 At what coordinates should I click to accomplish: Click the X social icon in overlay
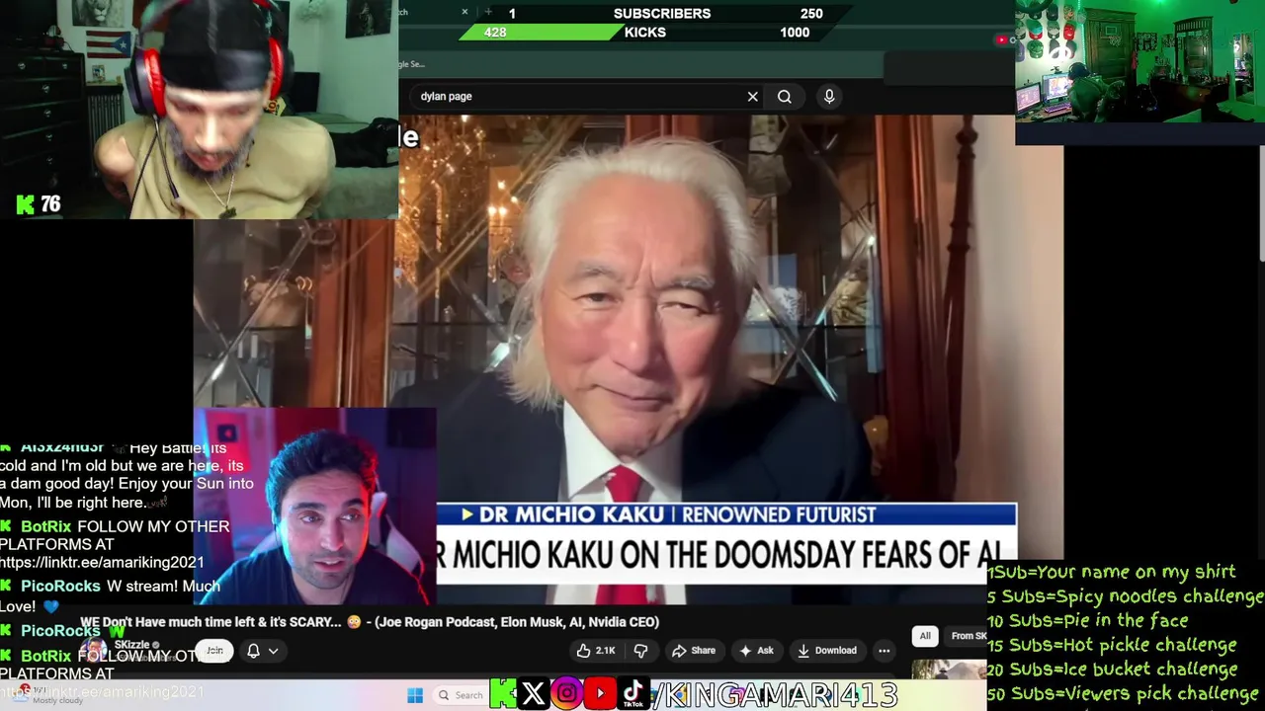(x=533, y=694)
